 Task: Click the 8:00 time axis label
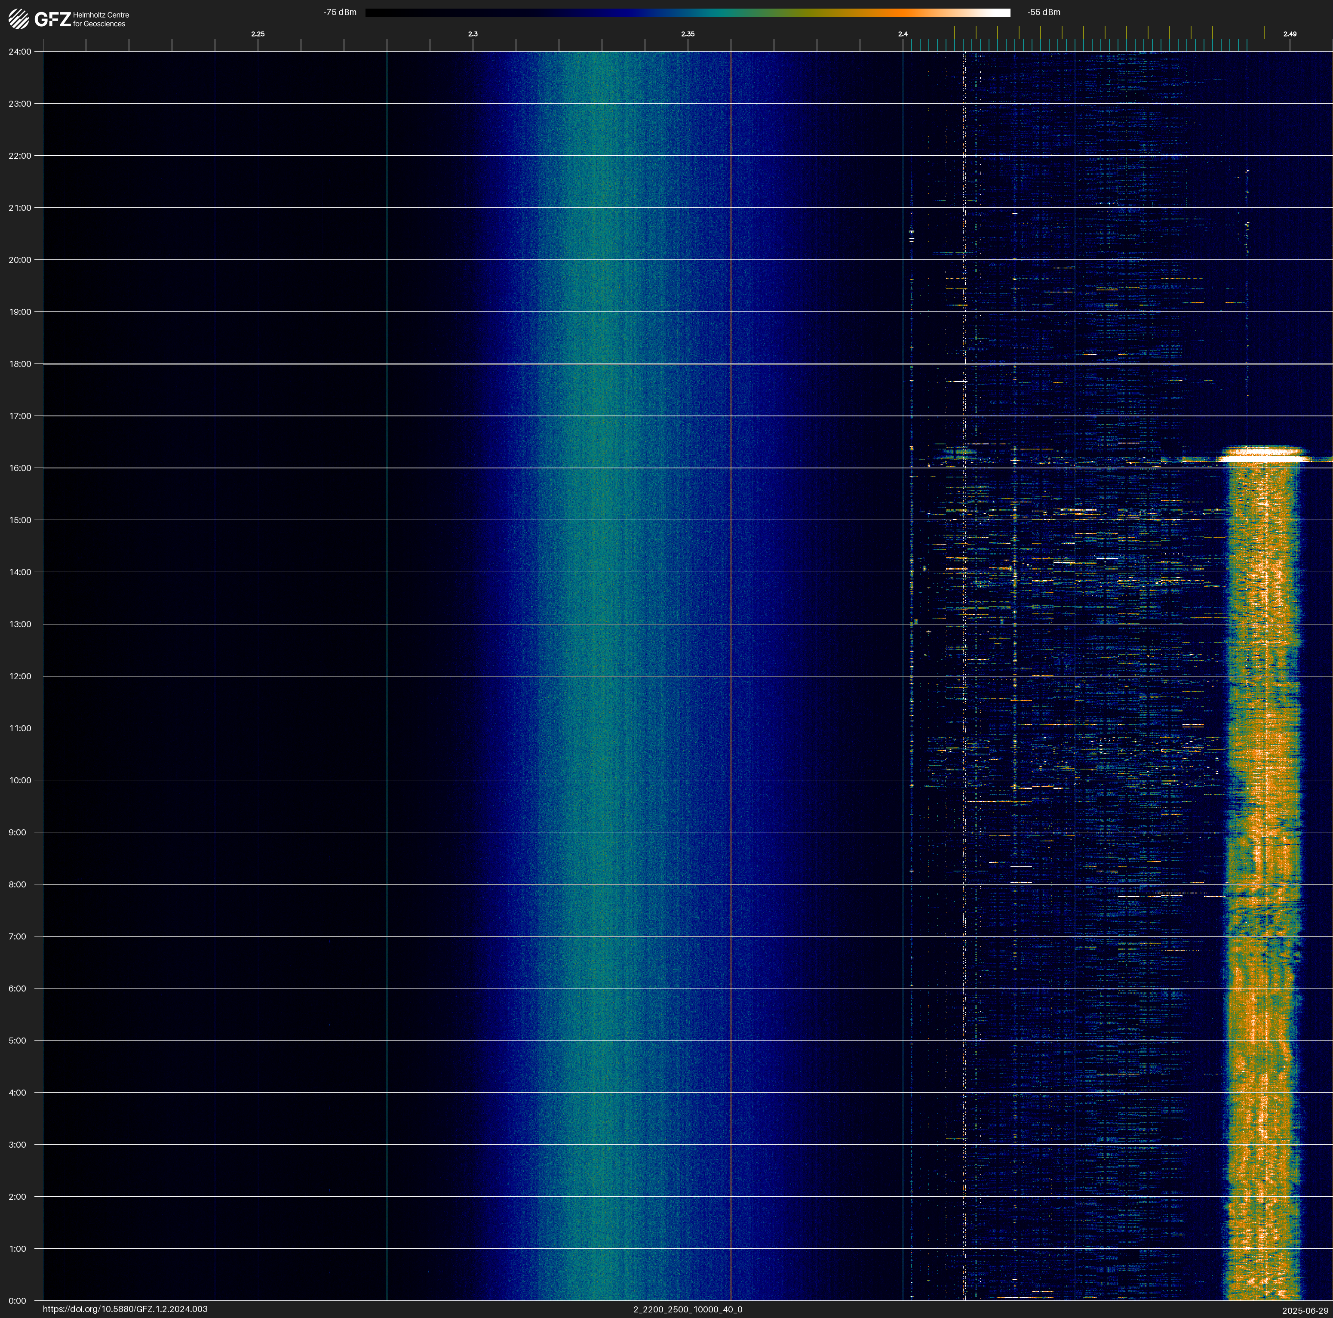(17, 885)
